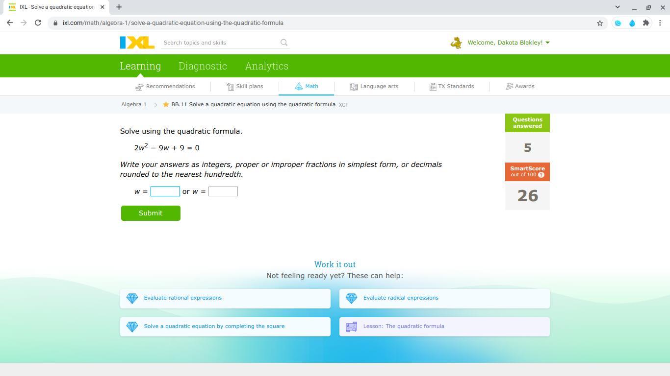The height and width of the screenshot is (376, 670).
Task: Click the Work it out heading
Action: pyautogui.click(x=335, y=264)
